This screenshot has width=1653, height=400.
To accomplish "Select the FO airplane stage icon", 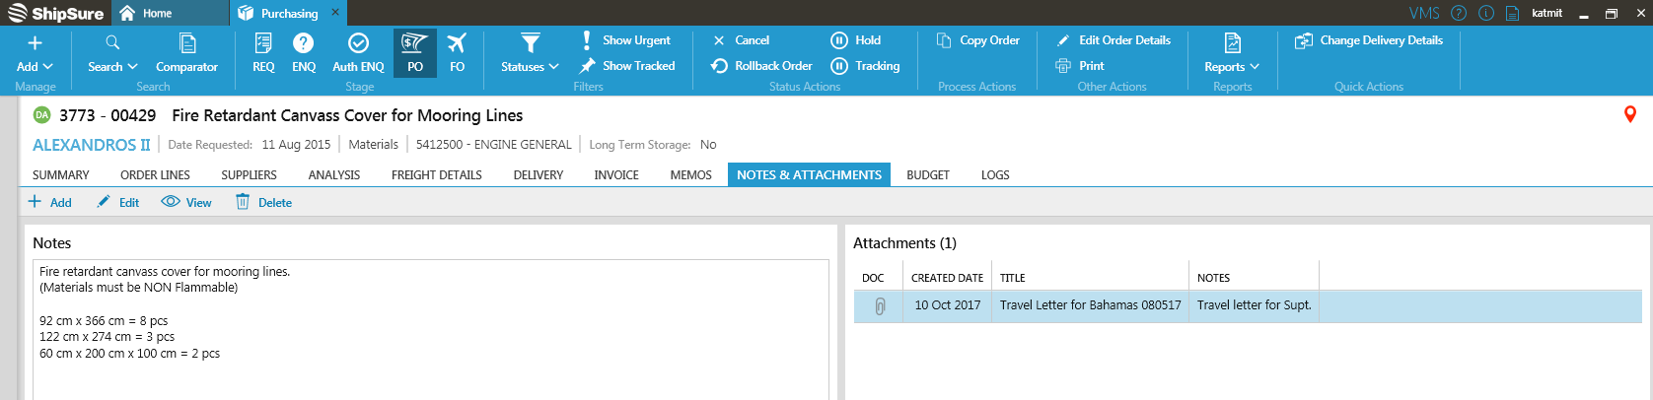I will point(457,43).
